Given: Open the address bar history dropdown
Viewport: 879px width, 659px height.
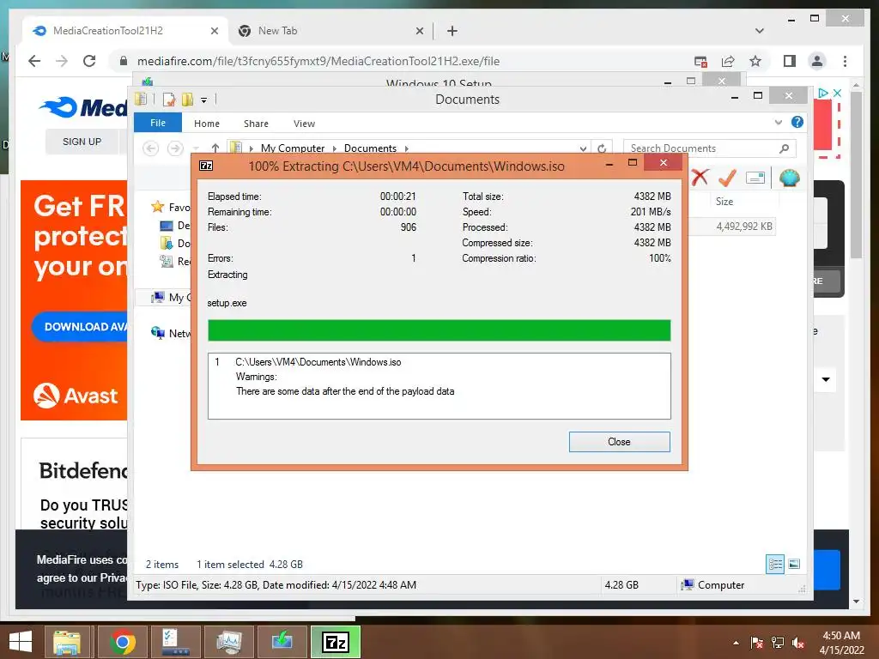Looking at the screenshot, I should coord(583,148).
